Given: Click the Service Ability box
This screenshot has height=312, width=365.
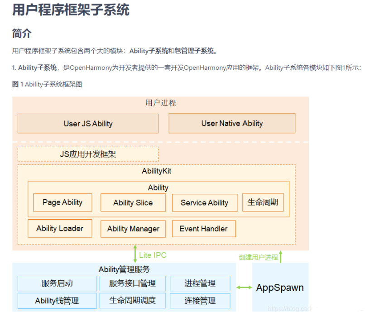Looking at the screenshot, I should click(x=205, y=202).
